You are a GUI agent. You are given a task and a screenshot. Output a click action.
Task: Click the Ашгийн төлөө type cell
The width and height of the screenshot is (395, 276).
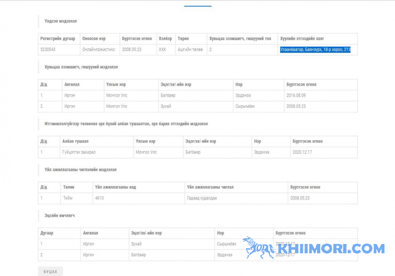pyautogui.click(x=190, y=49)
